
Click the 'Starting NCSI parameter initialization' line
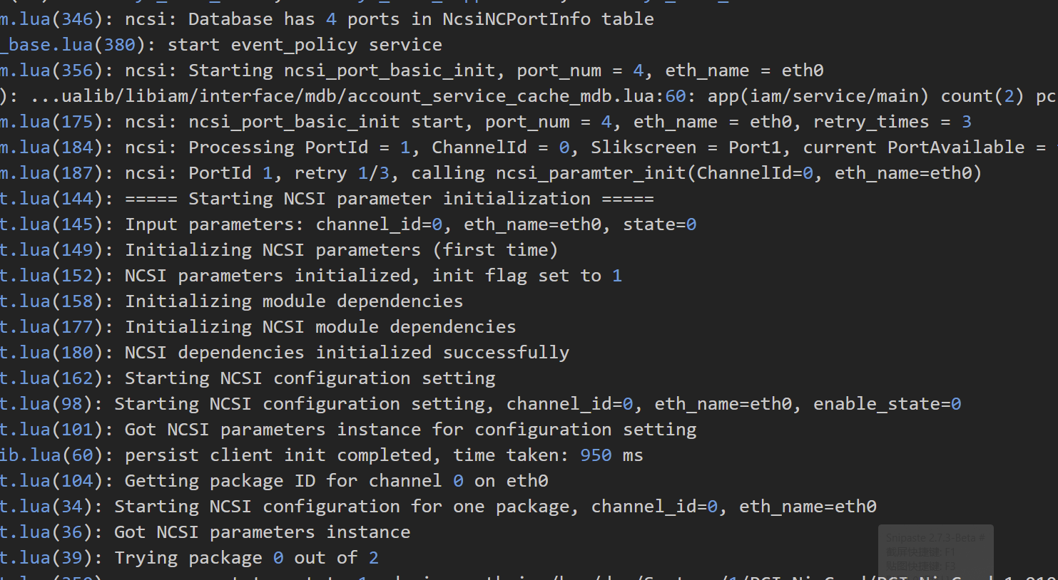coord(389,199)
